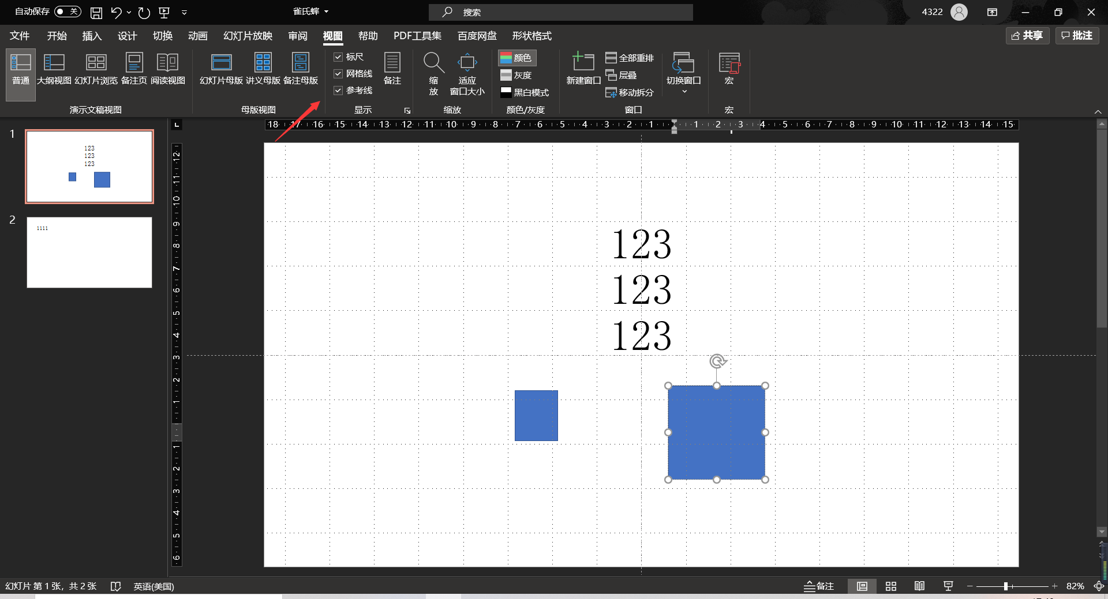The height and width of the screenshot is (599, 1108).
Task: Click the rotation handle of selected shape
Action: [717, 361]
